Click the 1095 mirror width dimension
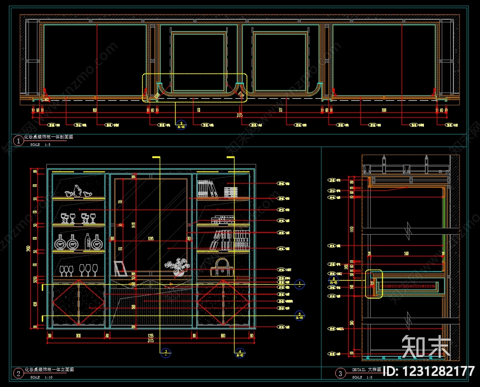This screenshot has height=387, width=480. pyautogui.click(x=151, y=239)
